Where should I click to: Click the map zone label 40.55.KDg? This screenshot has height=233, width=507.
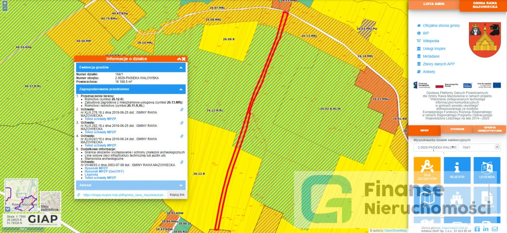click(x=24, y=47)
